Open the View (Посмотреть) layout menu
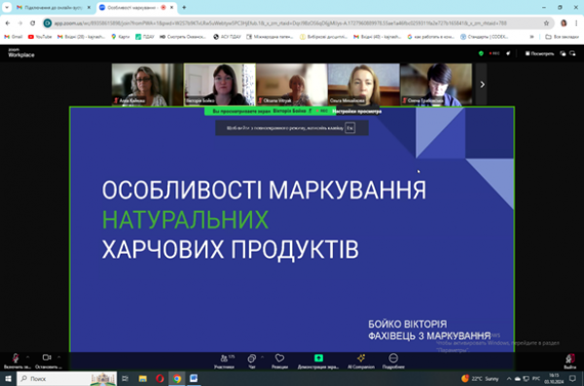This screenshot has height=386, width=584. point(539,53)
